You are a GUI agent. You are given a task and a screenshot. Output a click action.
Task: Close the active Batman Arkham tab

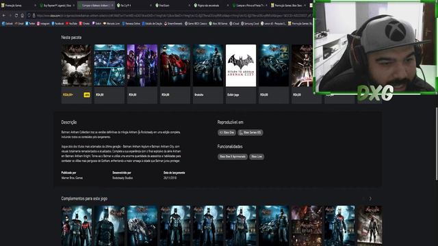pos(112,5)
